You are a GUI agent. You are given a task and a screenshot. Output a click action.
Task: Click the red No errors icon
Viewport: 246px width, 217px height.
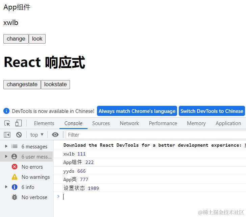[x=15, y=167]
